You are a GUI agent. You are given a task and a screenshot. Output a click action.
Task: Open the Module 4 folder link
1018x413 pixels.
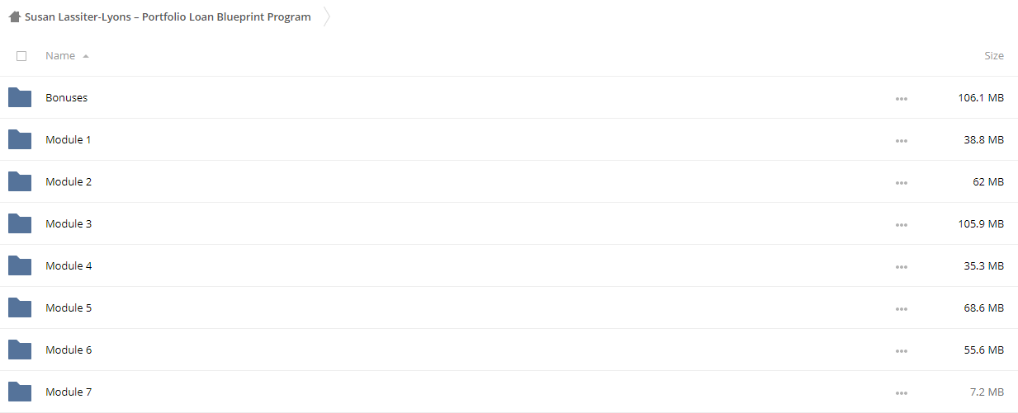[69, 265]
